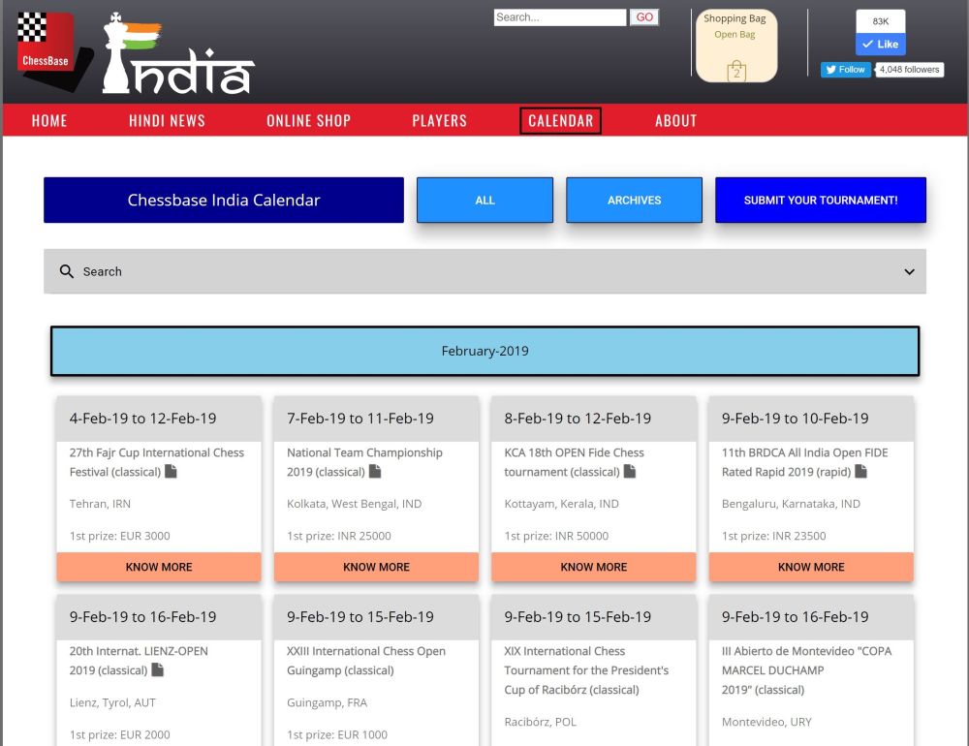Click the GO search button

click(x=644, y=17)
